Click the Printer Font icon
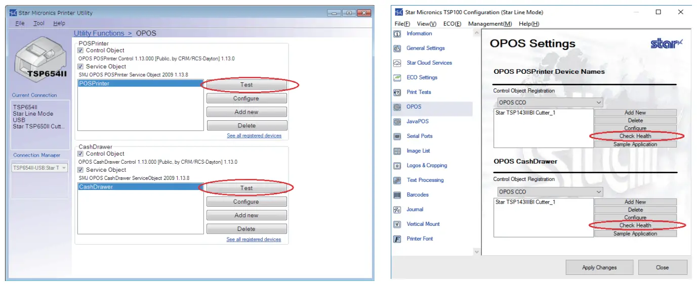This screenshot has width=697, height=284. coord(397,239)
